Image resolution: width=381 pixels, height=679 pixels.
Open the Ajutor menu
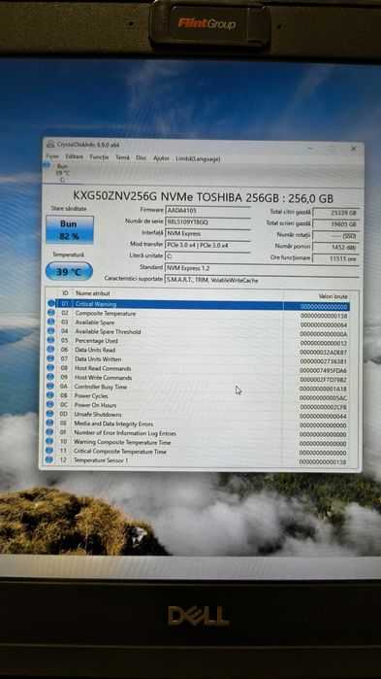tap(161, 158)
